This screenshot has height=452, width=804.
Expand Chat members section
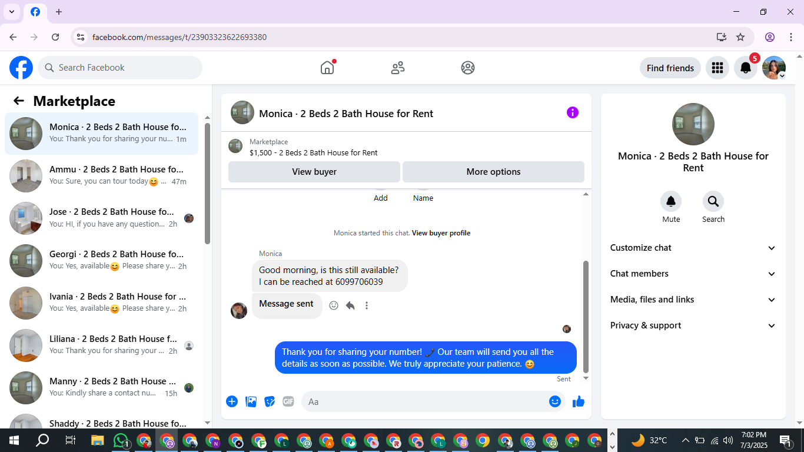693,274
